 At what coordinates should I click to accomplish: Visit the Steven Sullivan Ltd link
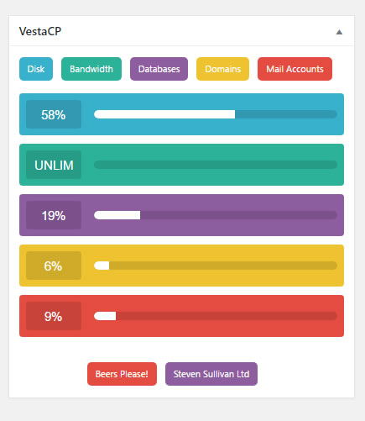(211, 374)
